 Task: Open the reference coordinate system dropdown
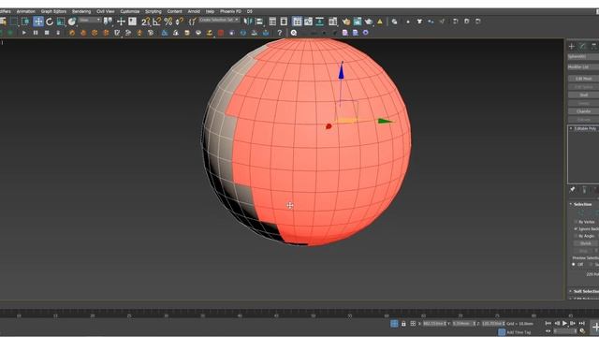point(90,20)
